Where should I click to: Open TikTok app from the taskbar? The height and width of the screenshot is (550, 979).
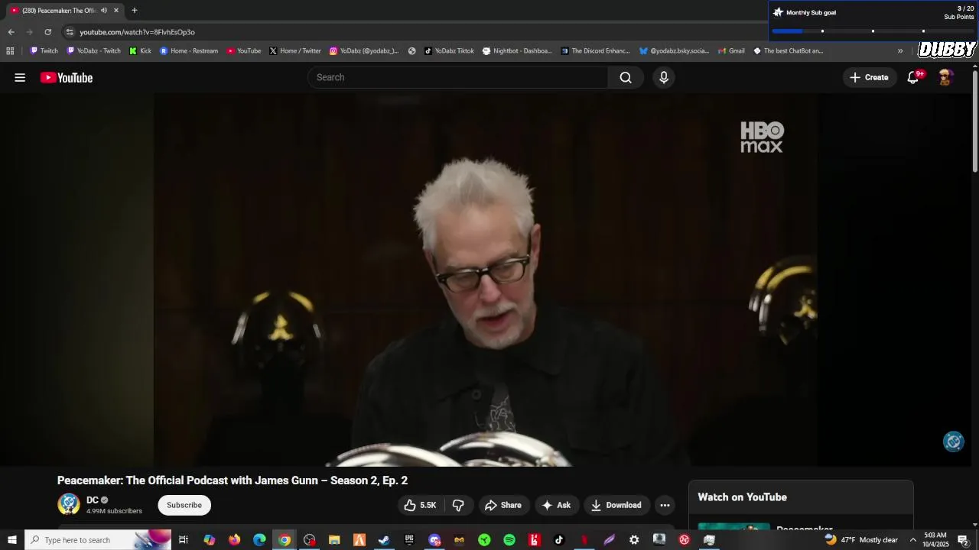pos(559,540)
